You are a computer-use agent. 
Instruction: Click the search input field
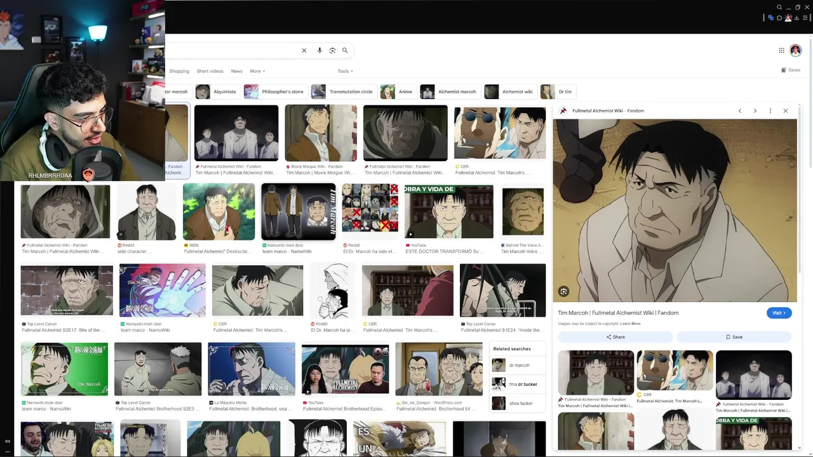coord(232,51)
